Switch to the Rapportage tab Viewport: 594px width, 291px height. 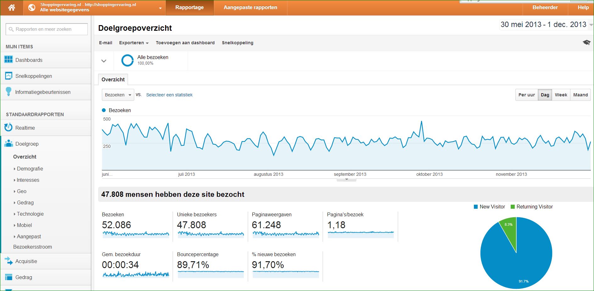pos(190,8)
